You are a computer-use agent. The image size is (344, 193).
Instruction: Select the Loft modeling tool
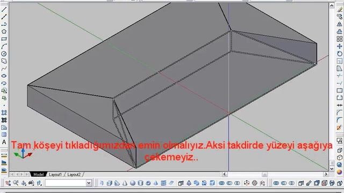tap(212, 183)
